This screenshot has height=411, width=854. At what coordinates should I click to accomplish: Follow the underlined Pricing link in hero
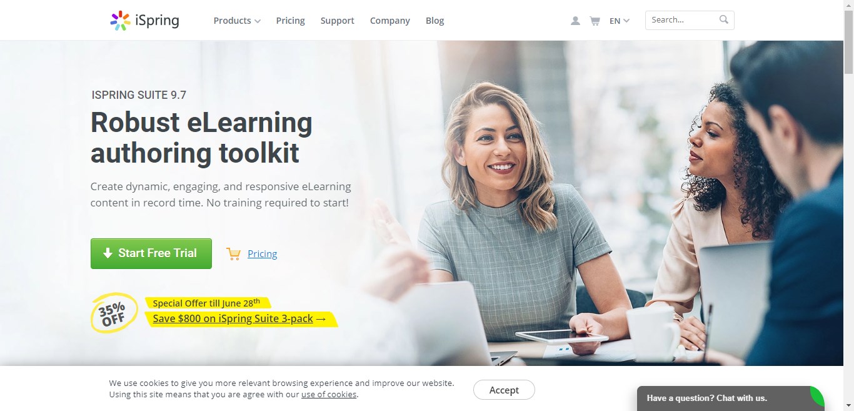point(263,253)
